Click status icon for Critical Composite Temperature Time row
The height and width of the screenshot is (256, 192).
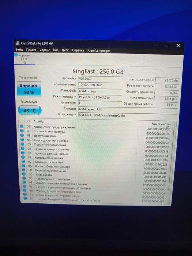point(25,194)
